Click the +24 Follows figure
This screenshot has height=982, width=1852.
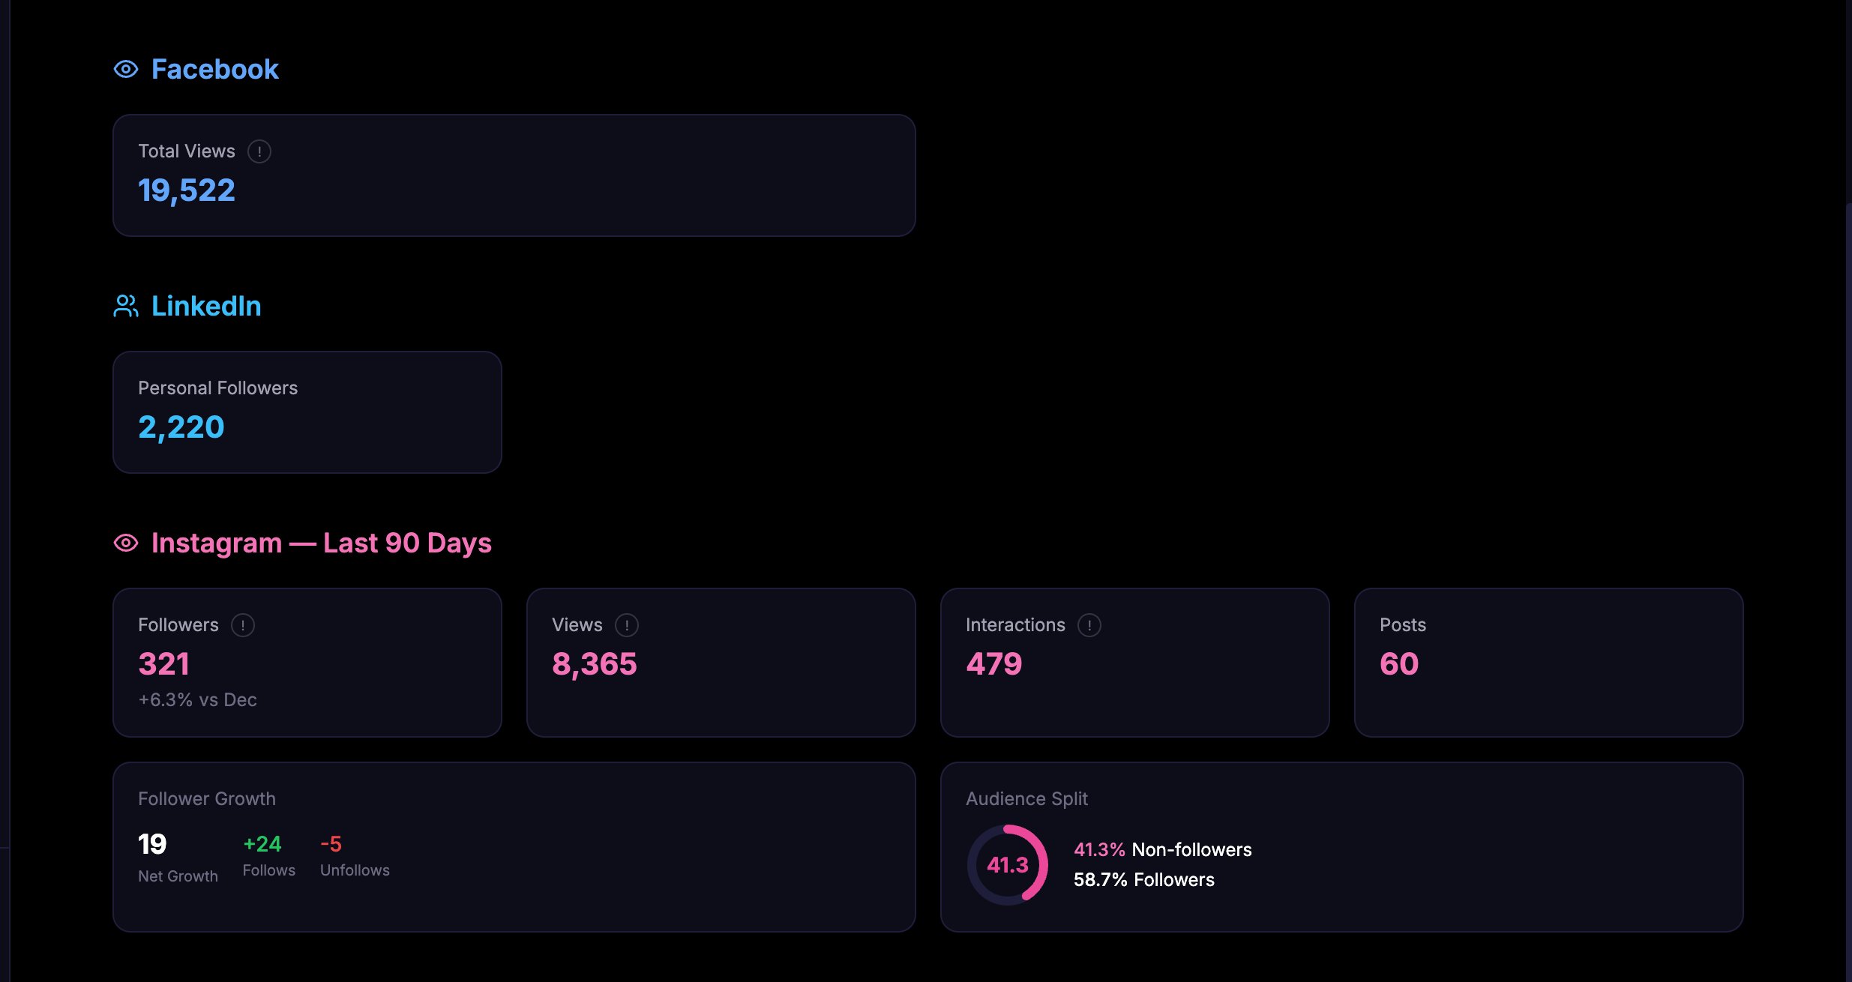262,844
